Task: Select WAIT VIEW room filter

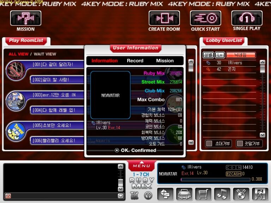Action: (45, 54)
